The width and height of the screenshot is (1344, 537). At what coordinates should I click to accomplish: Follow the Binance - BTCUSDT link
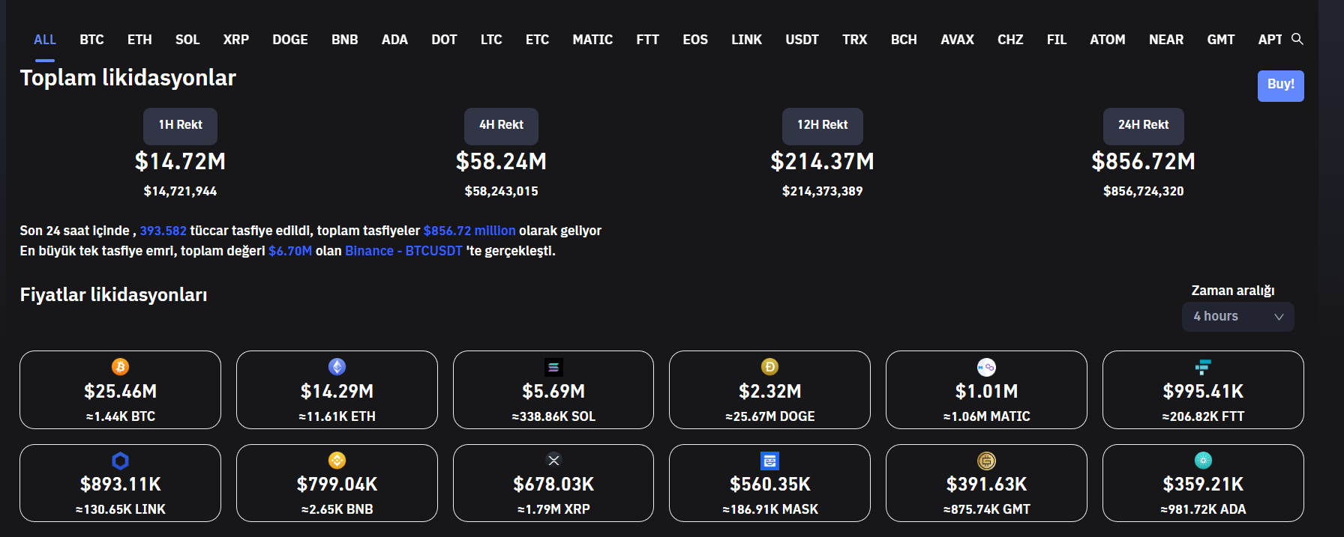coord(403,251)
